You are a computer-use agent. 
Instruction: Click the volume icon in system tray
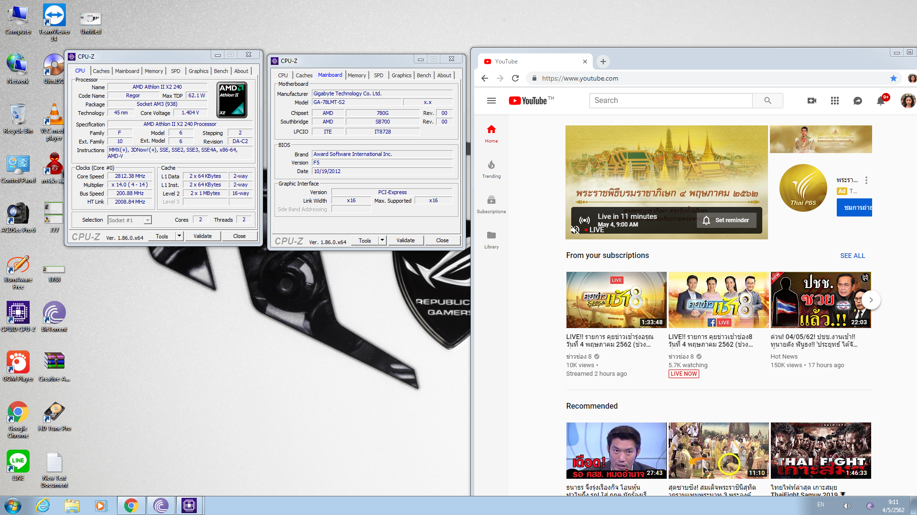pyautogui.click(x=847, y=506)
